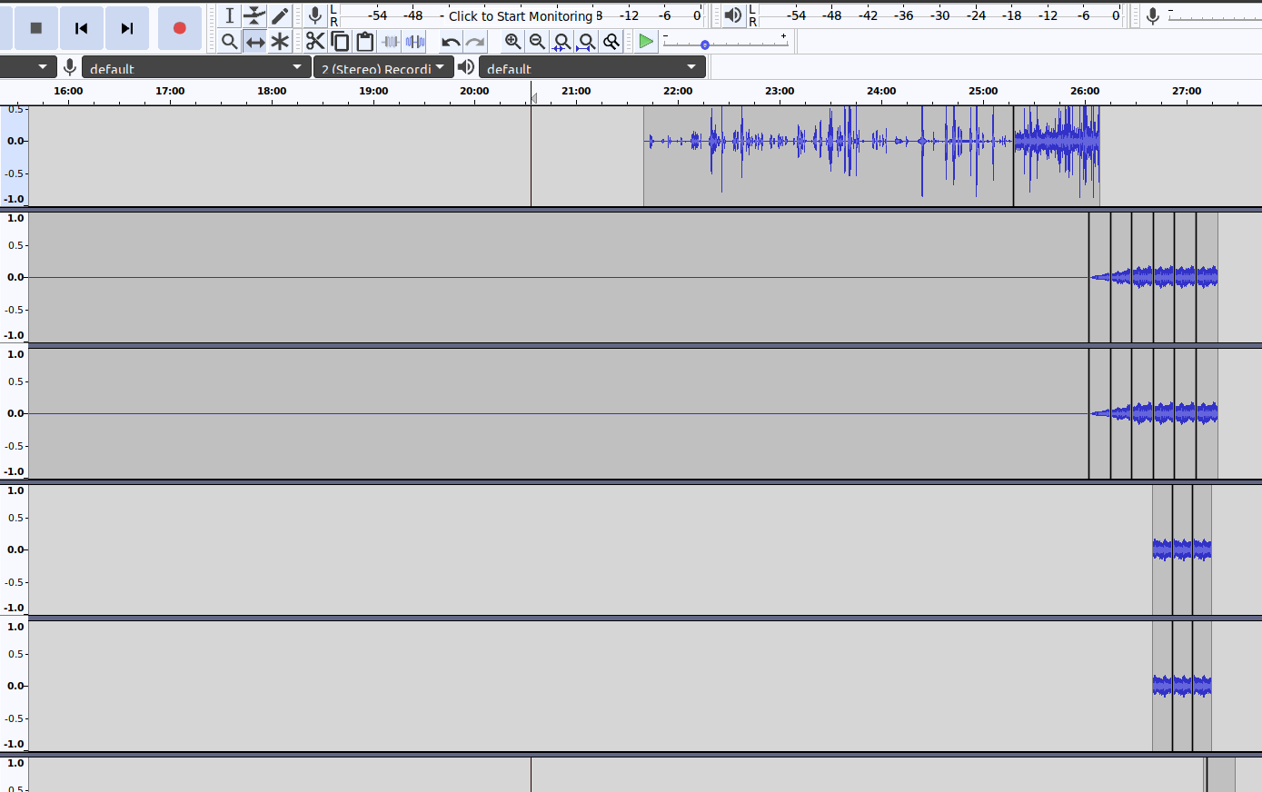The width and height of the screenshot is (1262, 792).
Task: Skip to the project start
Action: (x=82, y=28)
